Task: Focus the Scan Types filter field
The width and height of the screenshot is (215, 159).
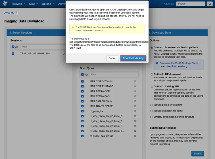Action: click(114, 75)
